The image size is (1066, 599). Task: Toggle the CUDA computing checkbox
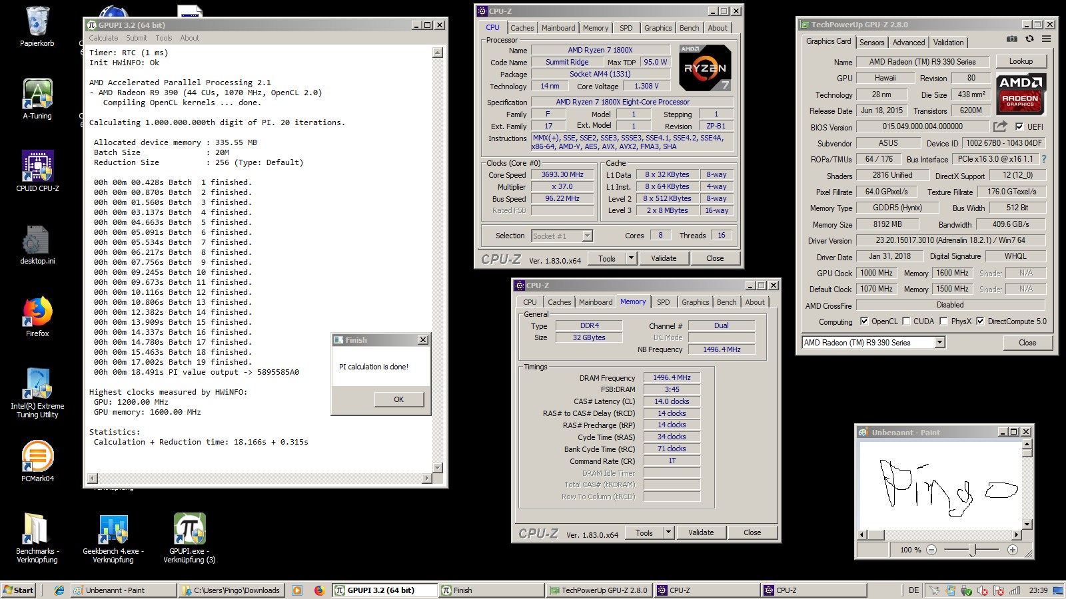pyautogui.click(x=906, y=321)
